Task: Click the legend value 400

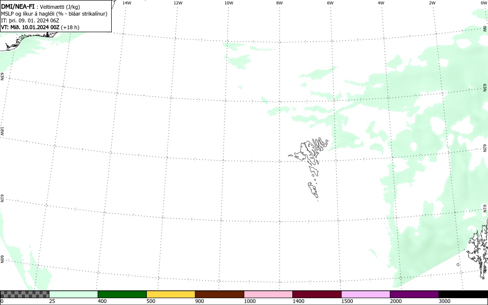Action: point(102,301)
